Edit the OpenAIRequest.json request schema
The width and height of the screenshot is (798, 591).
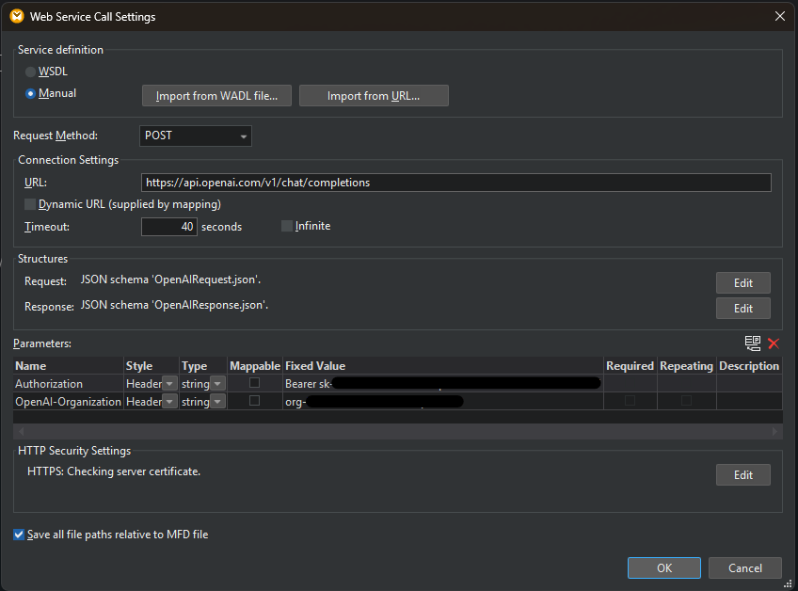[742, 282]
